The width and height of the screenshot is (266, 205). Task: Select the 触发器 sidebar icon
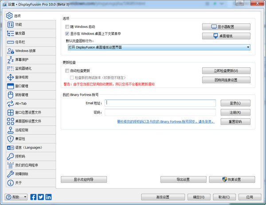pyautogui.click(x=11, y=33)
